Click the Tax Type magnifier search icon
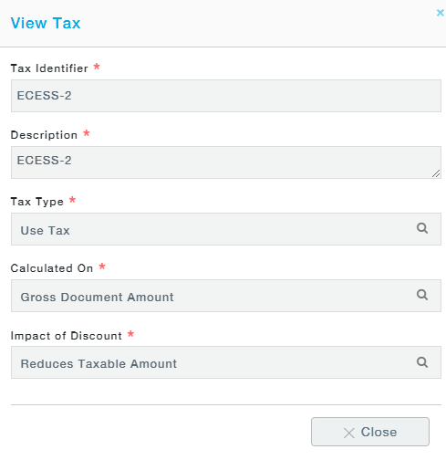 tap(422, 228)
